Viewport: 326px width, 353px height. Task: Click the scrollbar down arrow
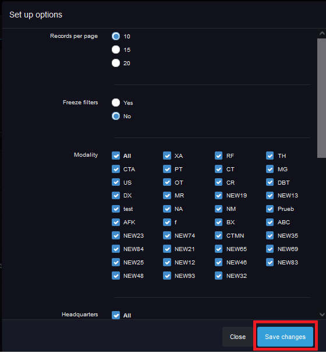click(322, 315)
